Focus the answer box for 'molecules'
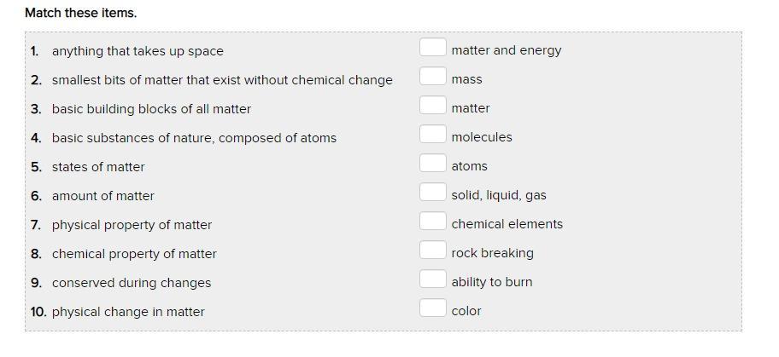 [432, 135]
